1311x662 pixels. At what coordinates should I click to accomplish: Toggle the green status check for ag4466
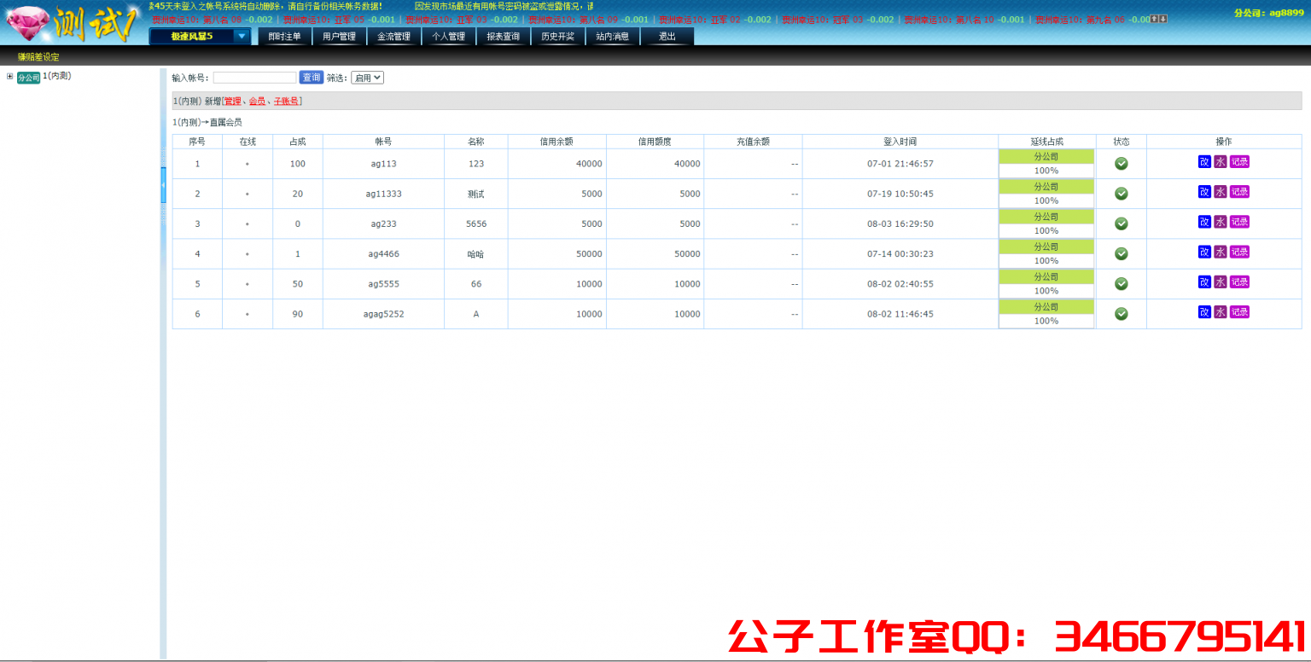point(1122,253)
